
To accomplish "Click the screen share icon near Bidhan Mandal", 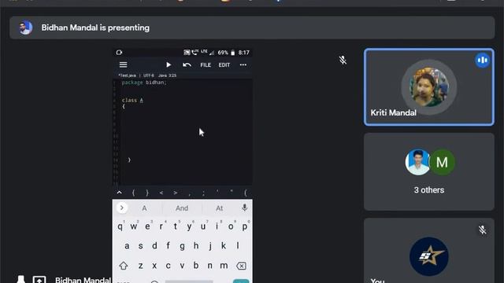I will (x=39, y=280).
